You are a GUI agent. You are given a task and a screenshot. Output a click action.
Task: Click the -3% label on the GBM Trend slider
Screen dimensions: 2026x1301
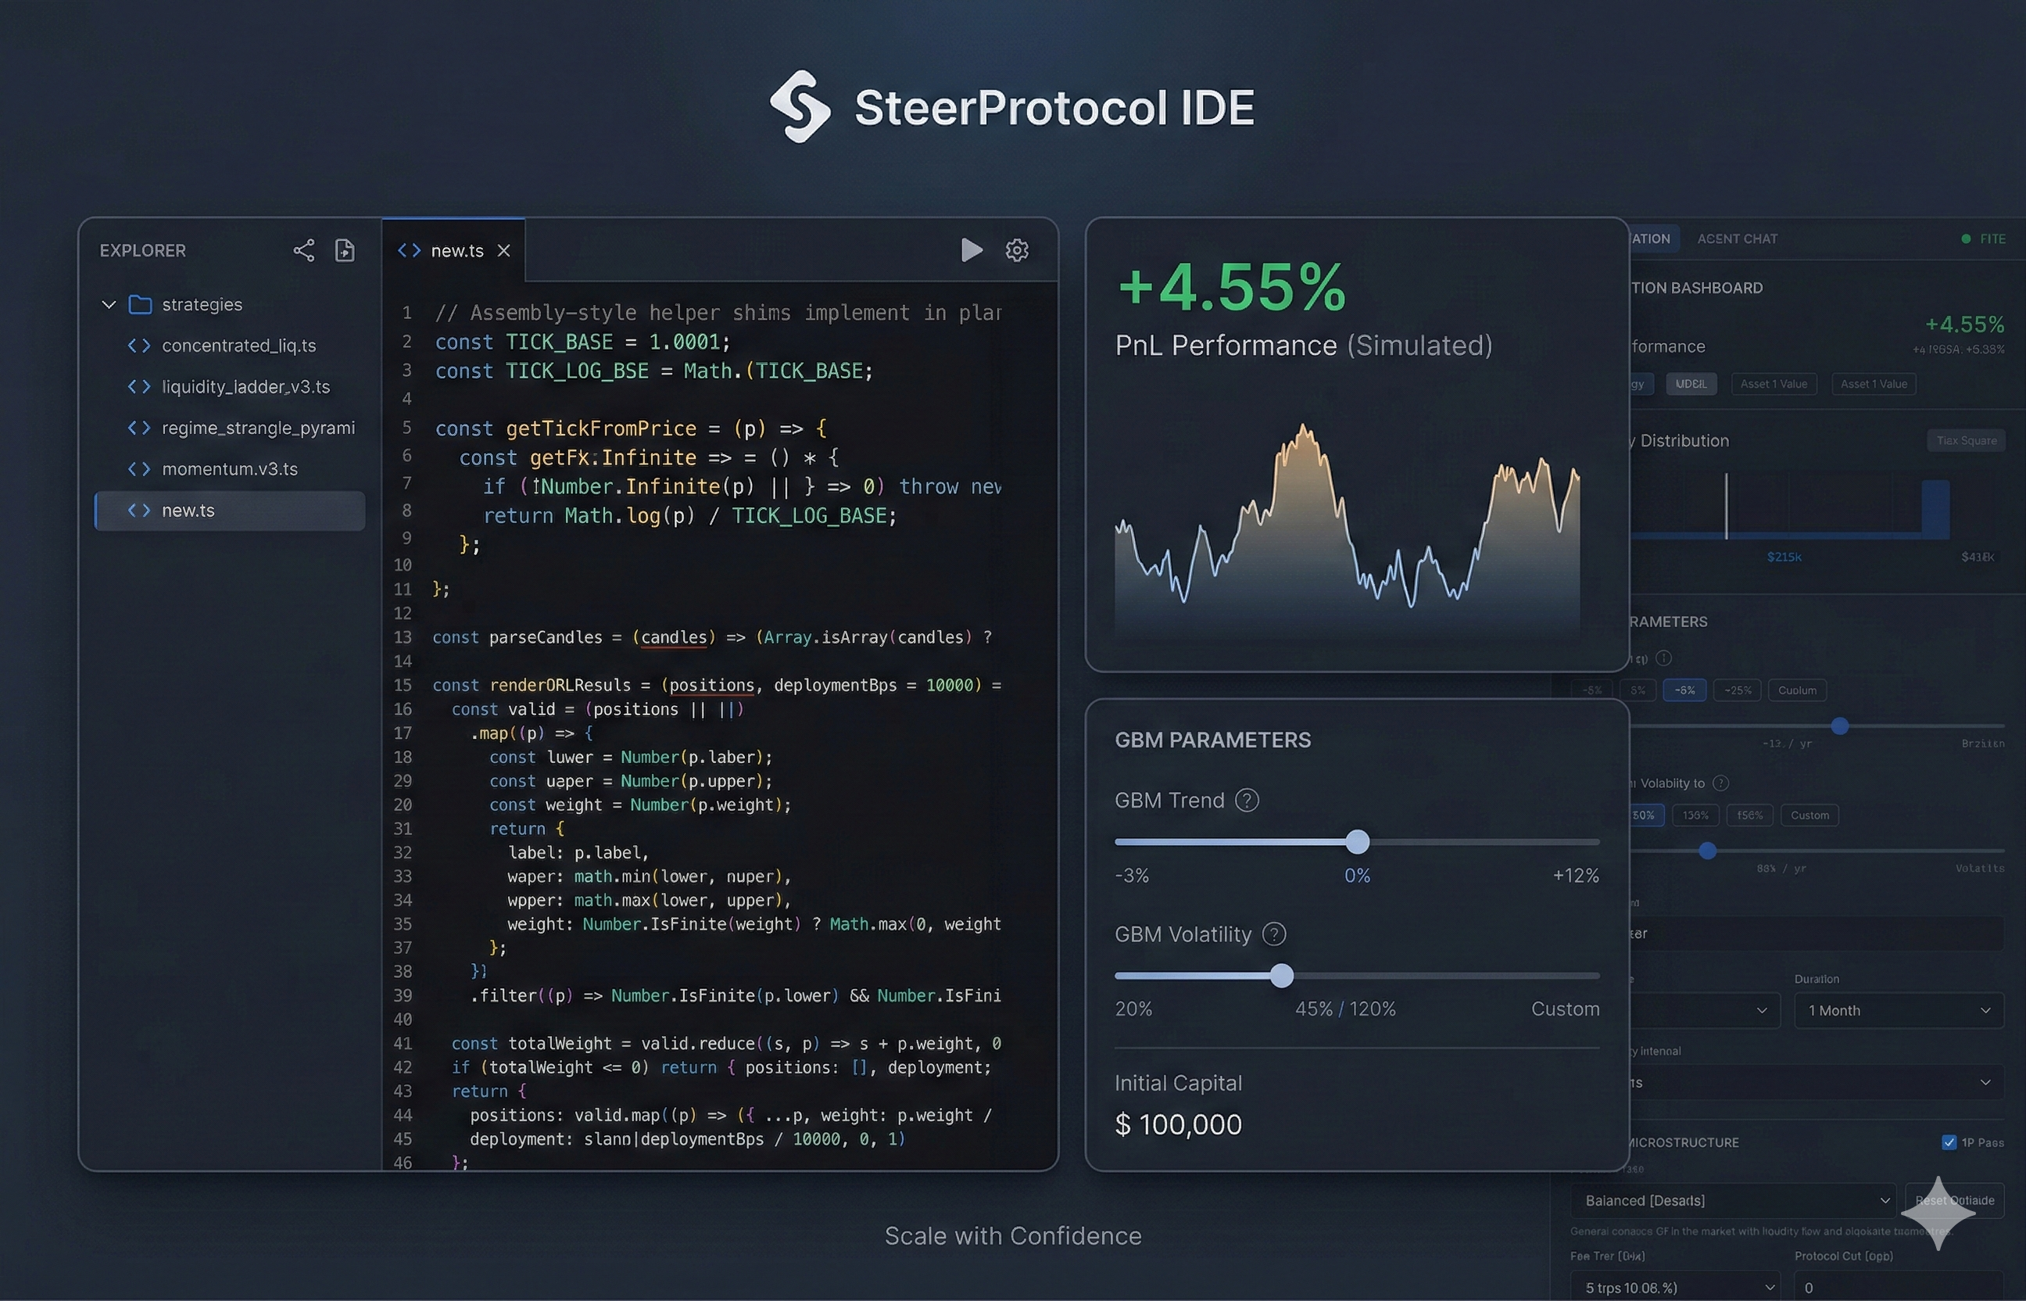1132,875
